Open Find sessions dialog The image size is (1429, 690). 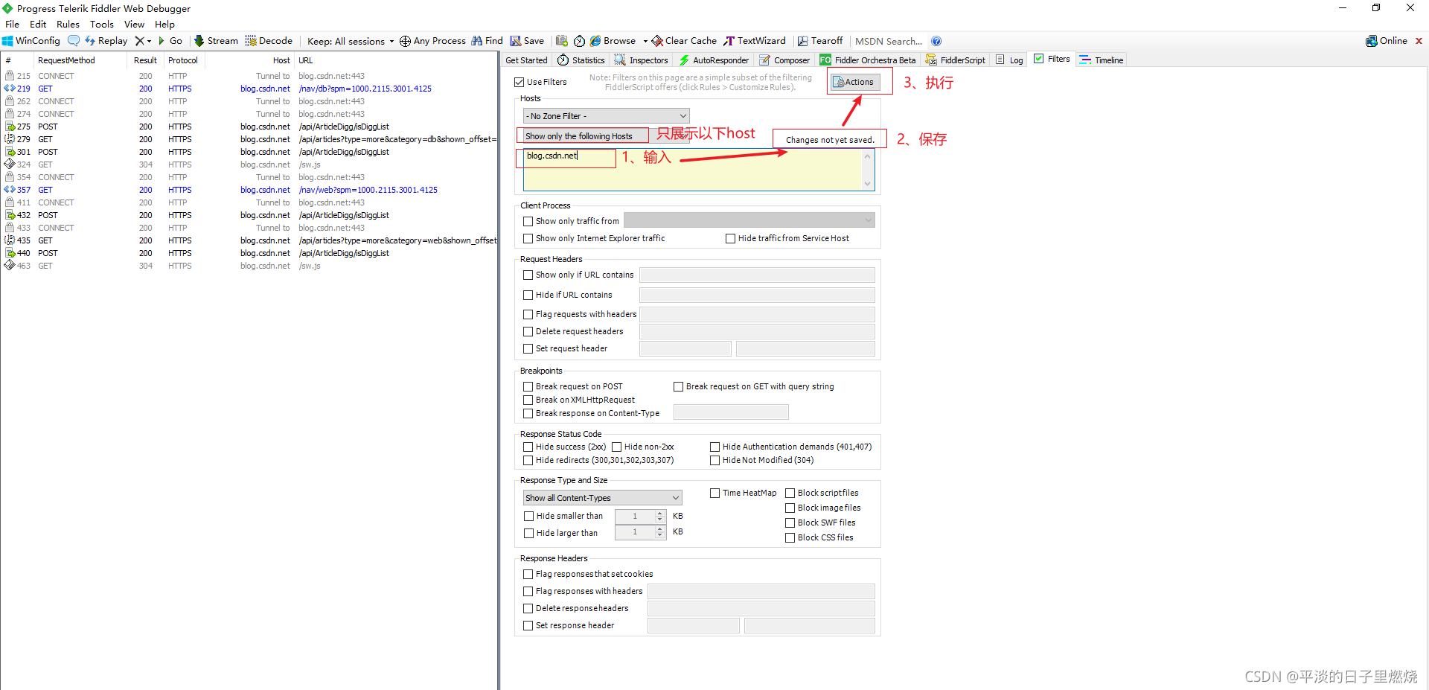coord(487,41)
